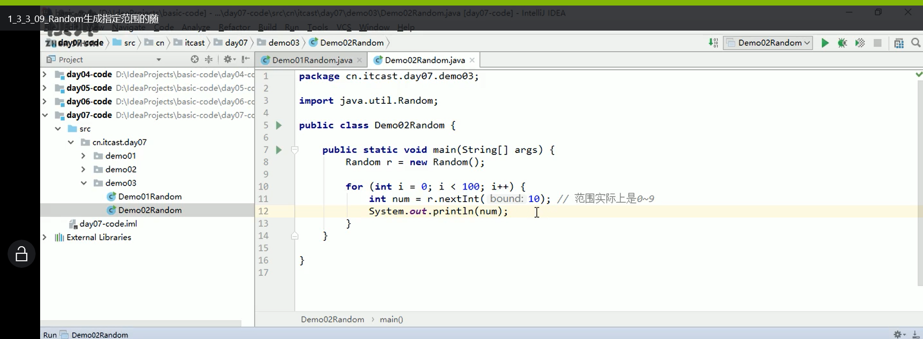
Task: Expand the demo02 package
Action: coord(84,169)
